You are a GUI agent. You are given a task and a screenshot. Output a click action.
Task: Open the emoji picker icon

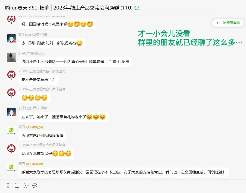tap(8, 185)
